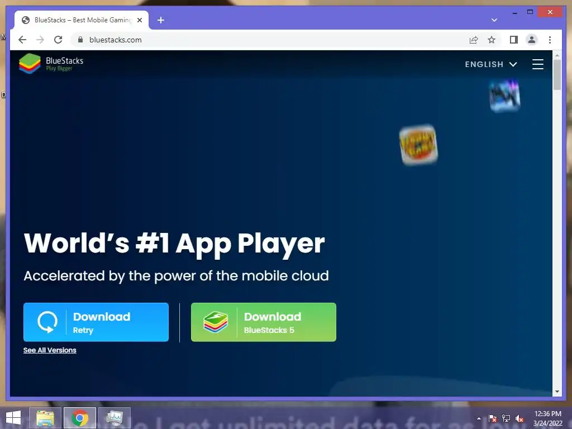
Task: Expand the tab search chevron
Action: [x=494, y=20]
